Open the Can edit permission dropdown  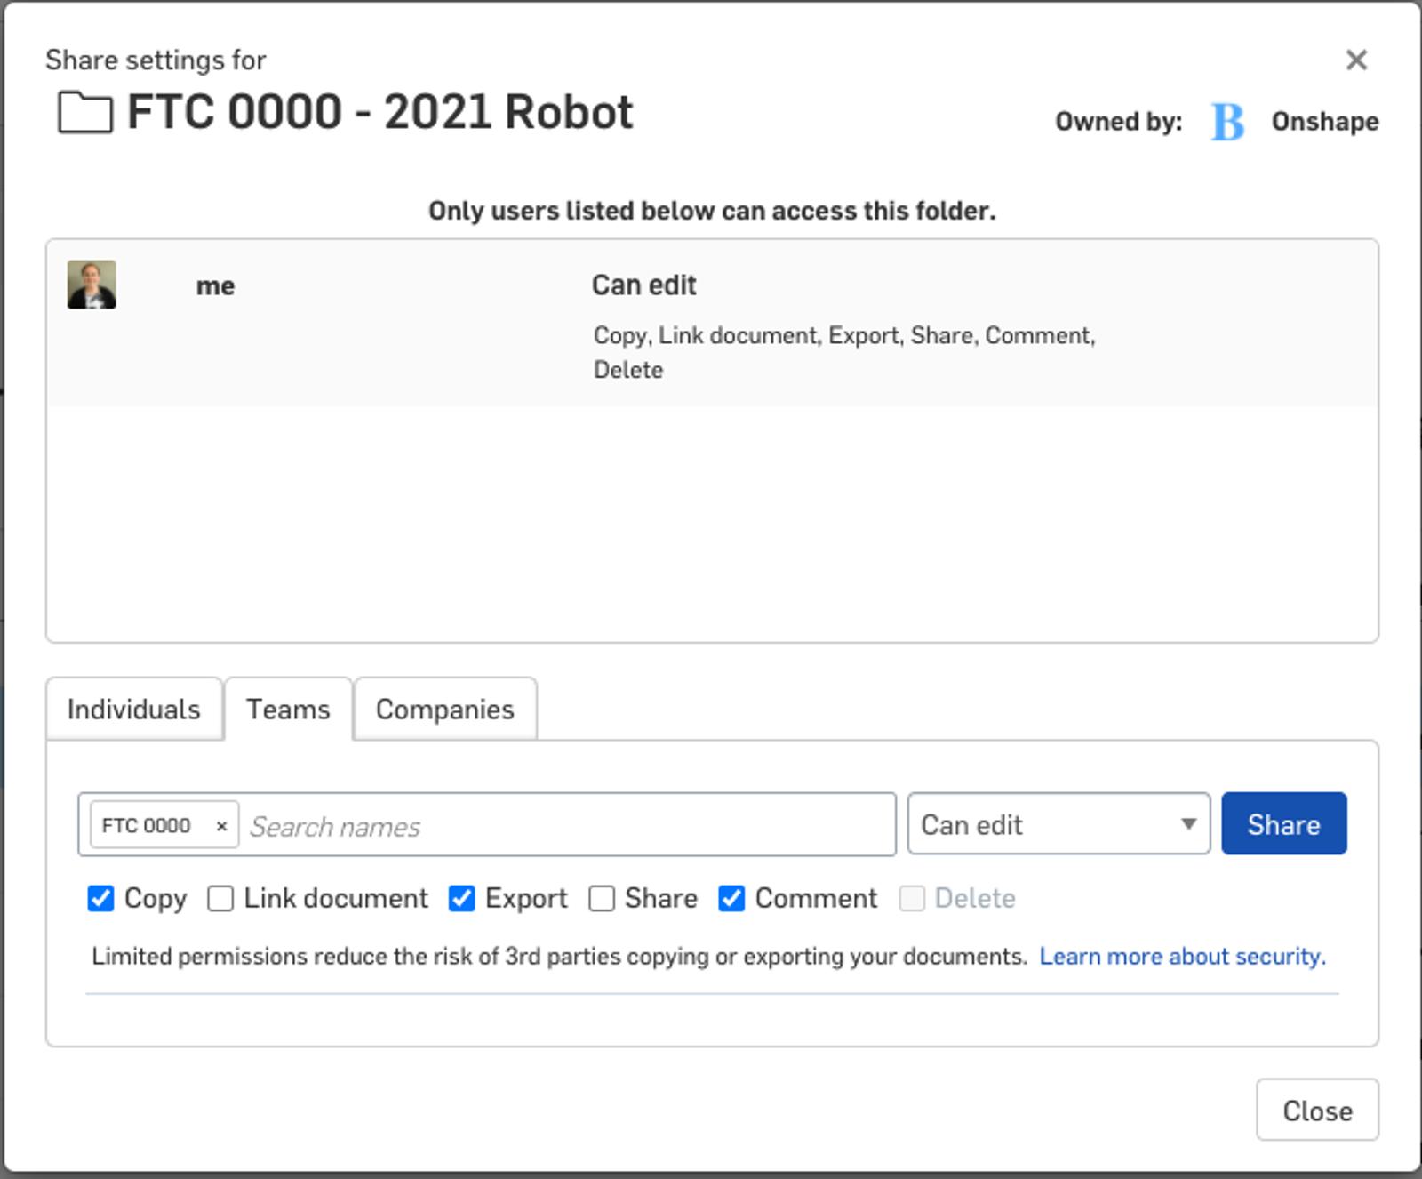(1058, 824)
